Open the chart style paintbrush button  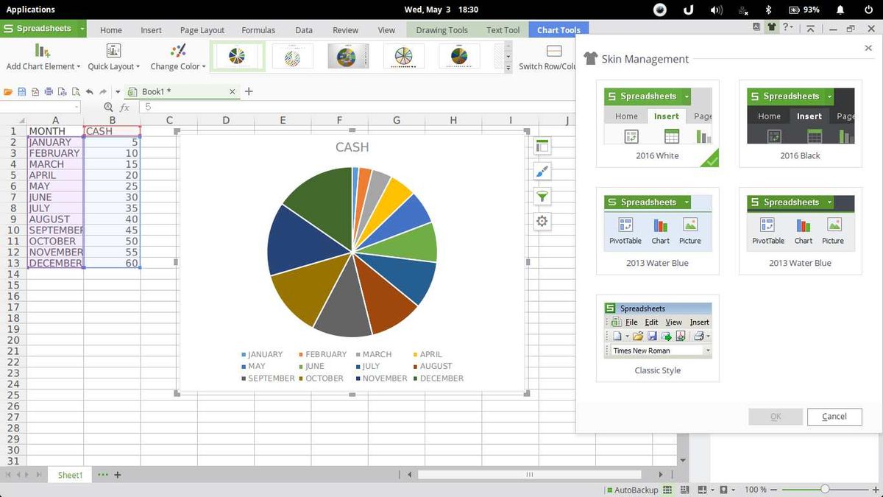[542, 172]
